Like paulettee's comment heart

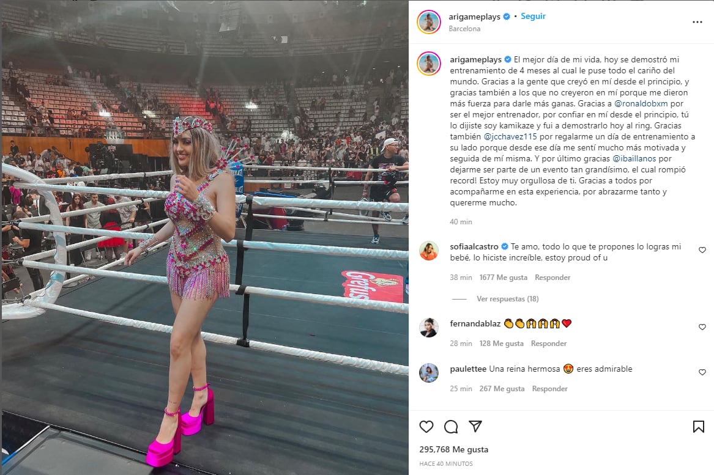[x=702, y=372]
